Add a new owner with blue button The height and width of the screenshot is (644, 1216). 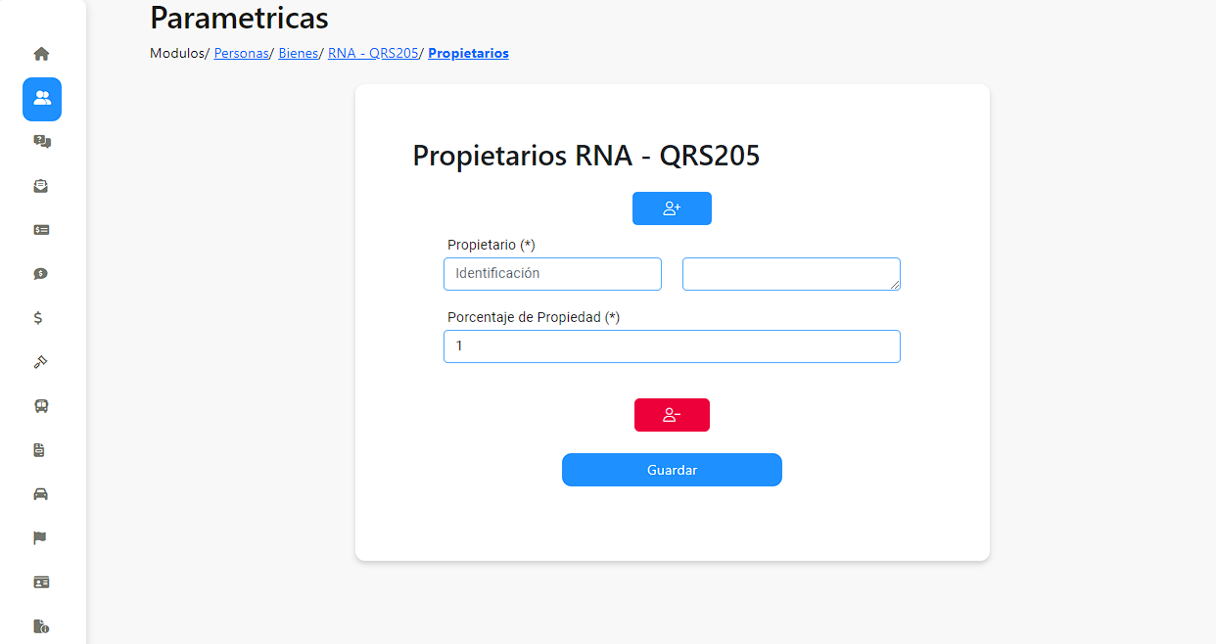[x=672, y=208]
